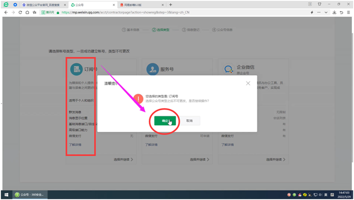Click the undo restore-tab arrow icon
Image resolution: width=354 pixels, height=200 pixels.
tap(341, 12)
